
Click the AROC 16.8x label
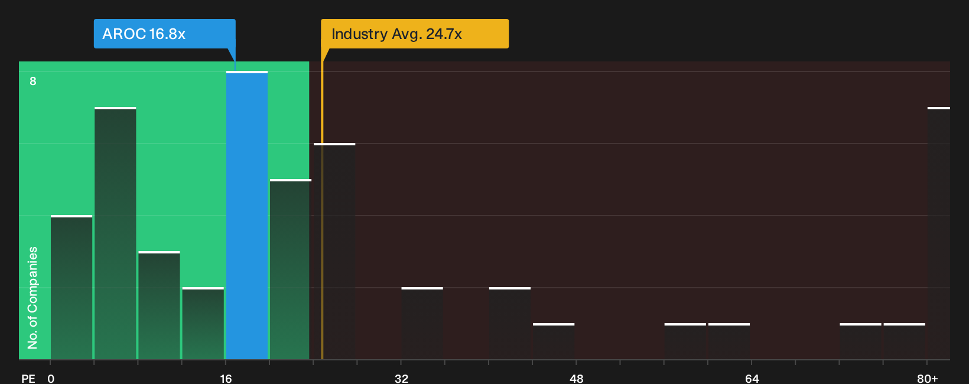click(164, 34)
